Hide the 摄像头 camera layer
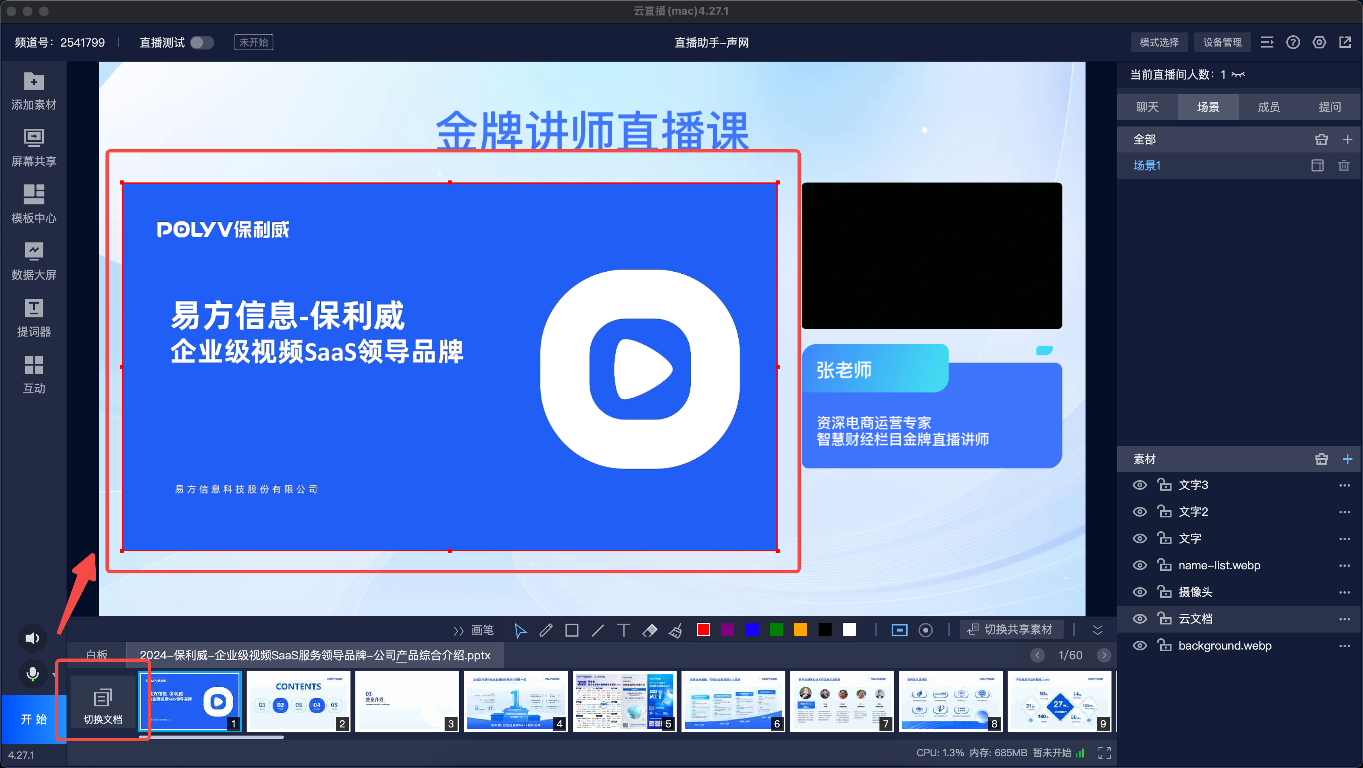 (x=1140, y=592)
